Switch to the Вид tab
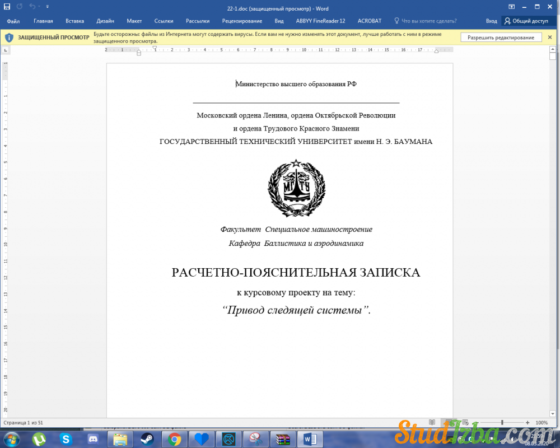This screenshot has height=448, width=560. 279,21
